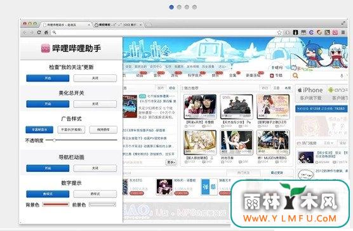Click the Android robot client icon

click(331, 90)
